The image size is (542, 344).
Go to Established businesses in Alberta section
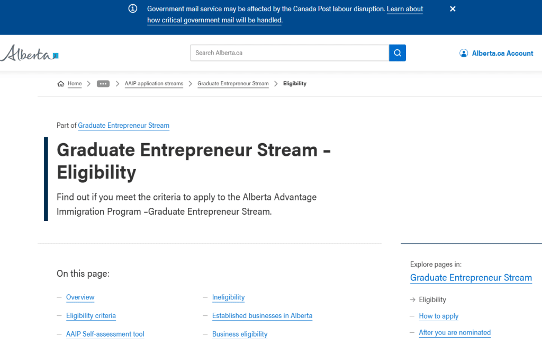[x=262, y=316]
